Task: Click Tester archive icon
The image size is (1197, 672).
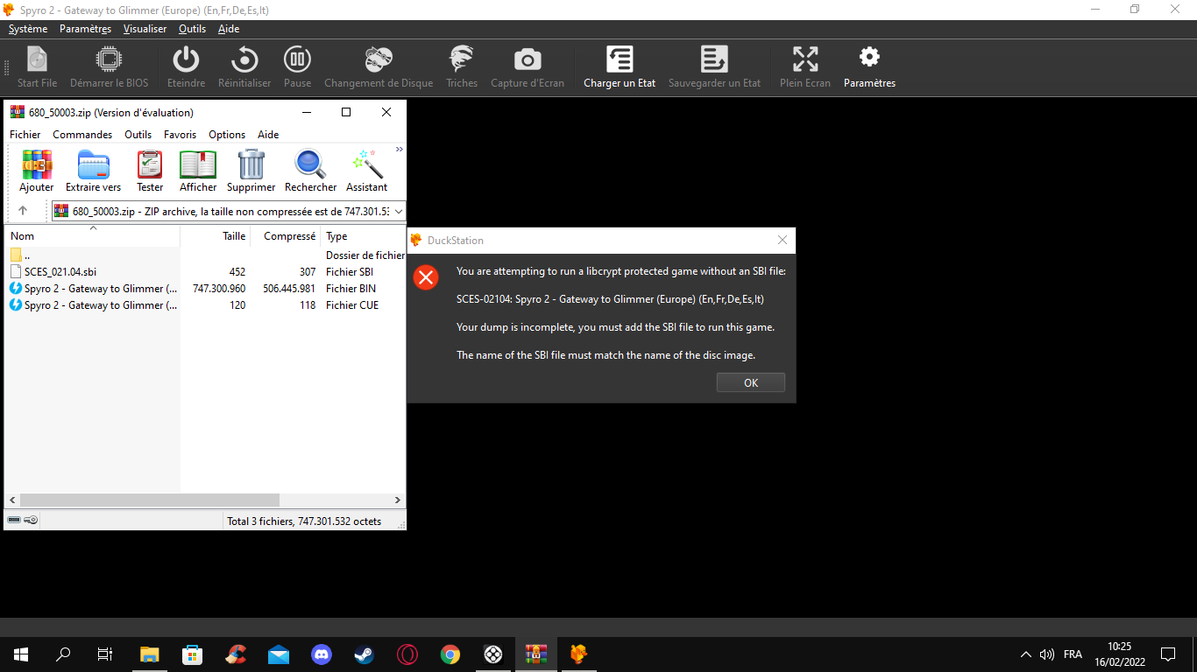Action: [150, 164]
